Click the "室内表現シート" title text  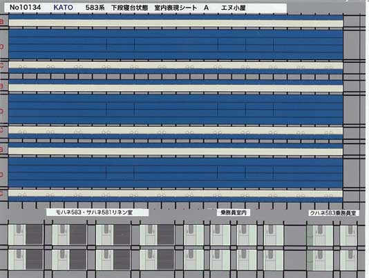coord(176,8)
